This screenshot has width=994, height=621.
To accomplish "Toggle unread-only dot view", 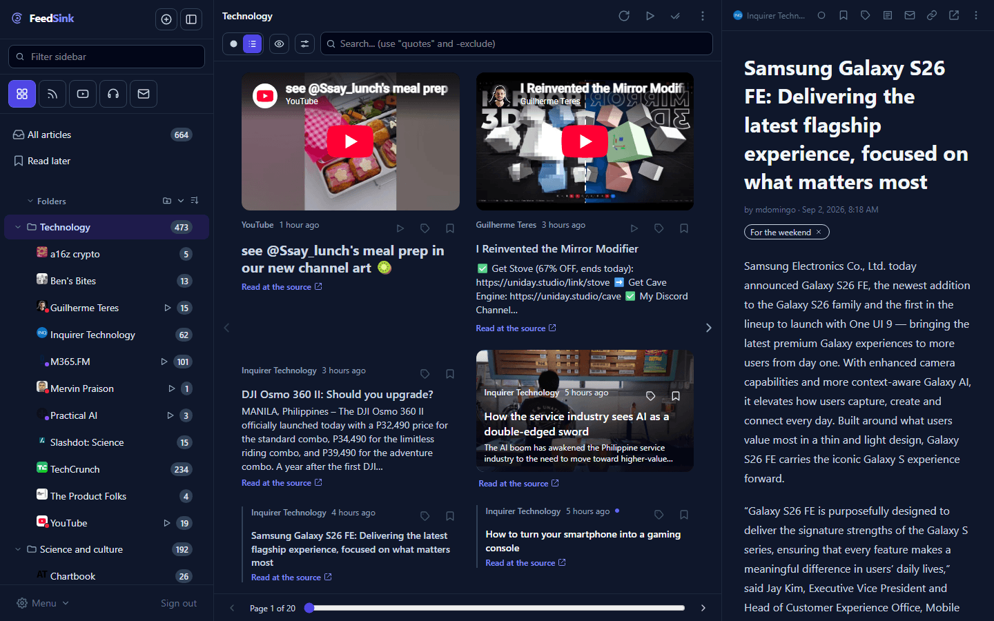I will tap(233, 43).
